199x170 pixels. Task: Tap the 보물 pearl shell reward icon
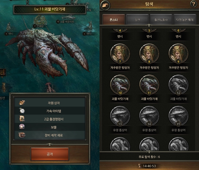click(x=22, y=127)
